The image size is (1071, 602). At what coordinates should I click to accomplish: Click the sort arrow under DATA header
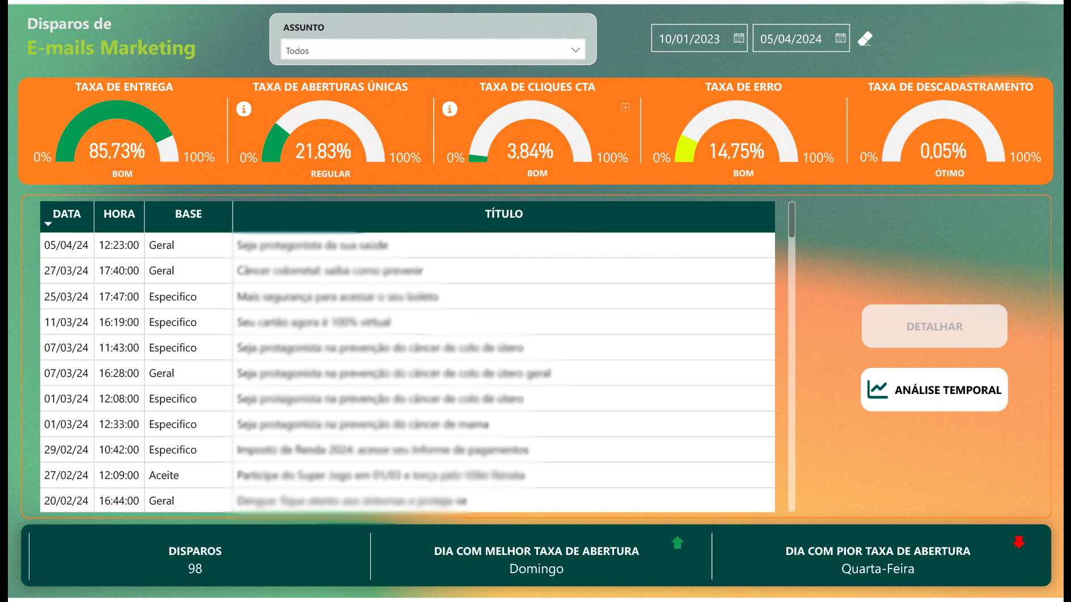pyautogui.click(x=48, y=224)
